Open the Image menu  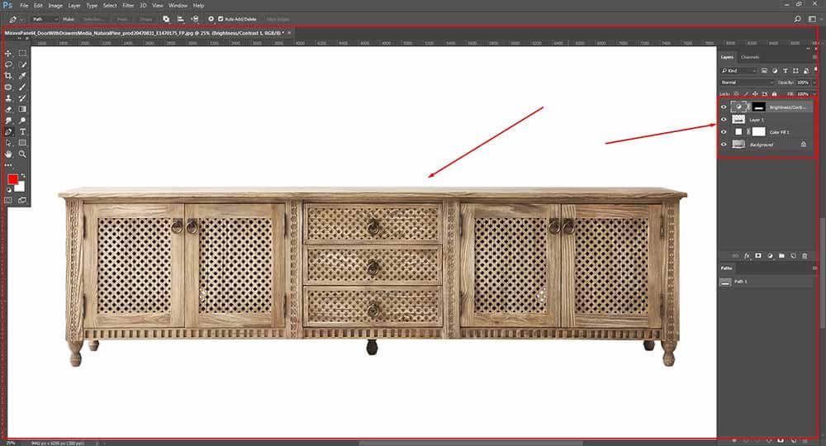(x=55, y=5)
